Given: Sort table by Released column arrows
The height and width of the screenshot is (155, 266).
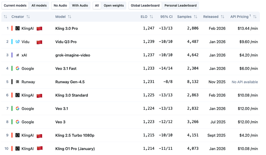Looking at the screenshot, I should coord(223,17).
